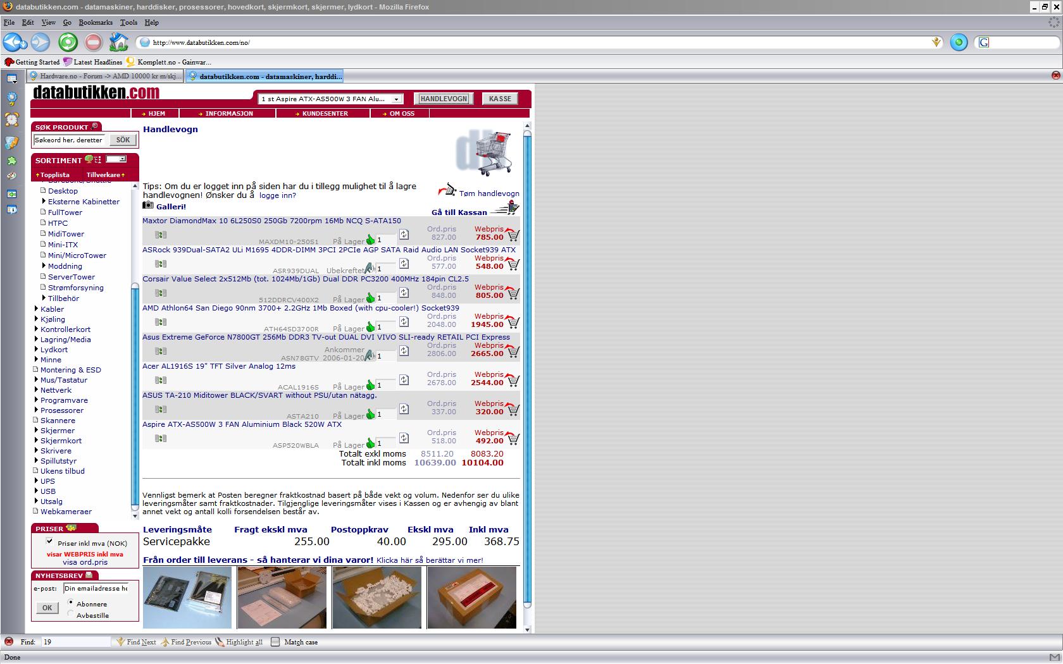This screenshot has width=1063, height=664.
Task: Select the Avbestille radio button
Action: (x=71, y=613)
